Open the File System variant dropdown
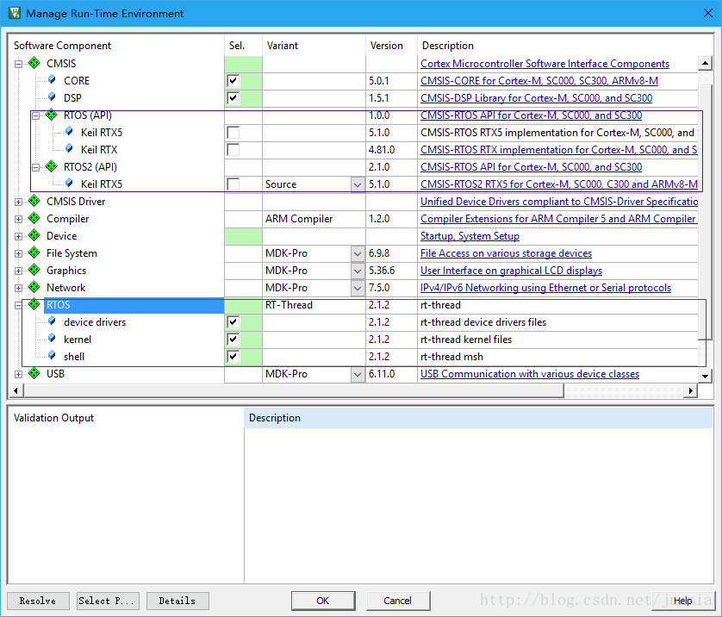Image resolution: width=722 pixels, height=617 pixels. [358, 253]
